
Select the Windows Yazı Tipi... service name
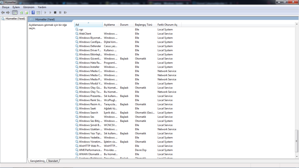point(90,133)
